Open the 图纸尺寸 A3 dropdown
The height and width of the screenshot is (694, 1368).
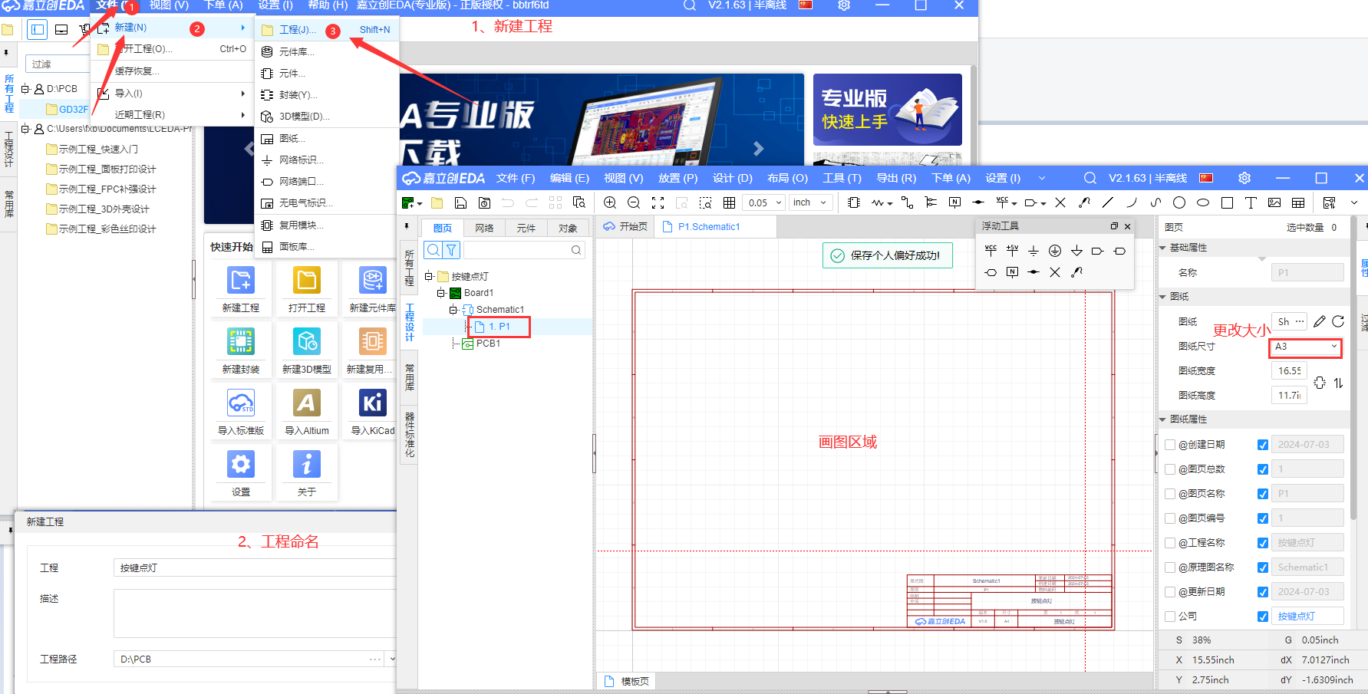(1306, 347)
